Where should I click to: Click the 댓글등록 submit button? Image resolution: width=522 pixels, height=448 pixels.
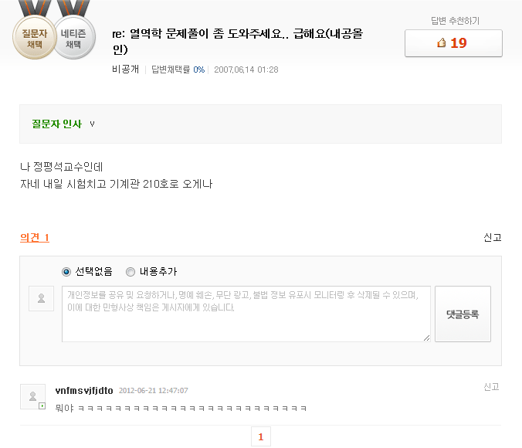463,314
